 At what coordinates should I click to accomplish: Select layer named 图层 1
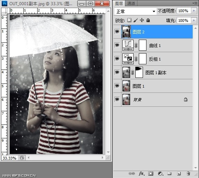point(138,86)
